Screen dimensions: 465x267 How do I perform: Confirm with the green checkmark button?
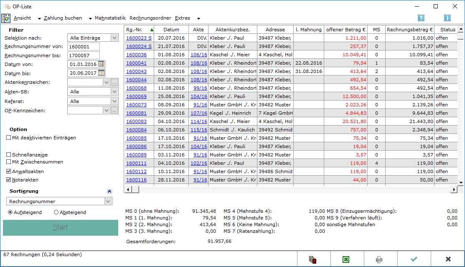(x=414, y=259)
